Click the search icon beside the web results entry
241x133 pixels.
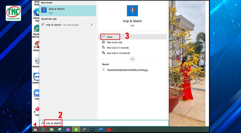pos(43,24)
